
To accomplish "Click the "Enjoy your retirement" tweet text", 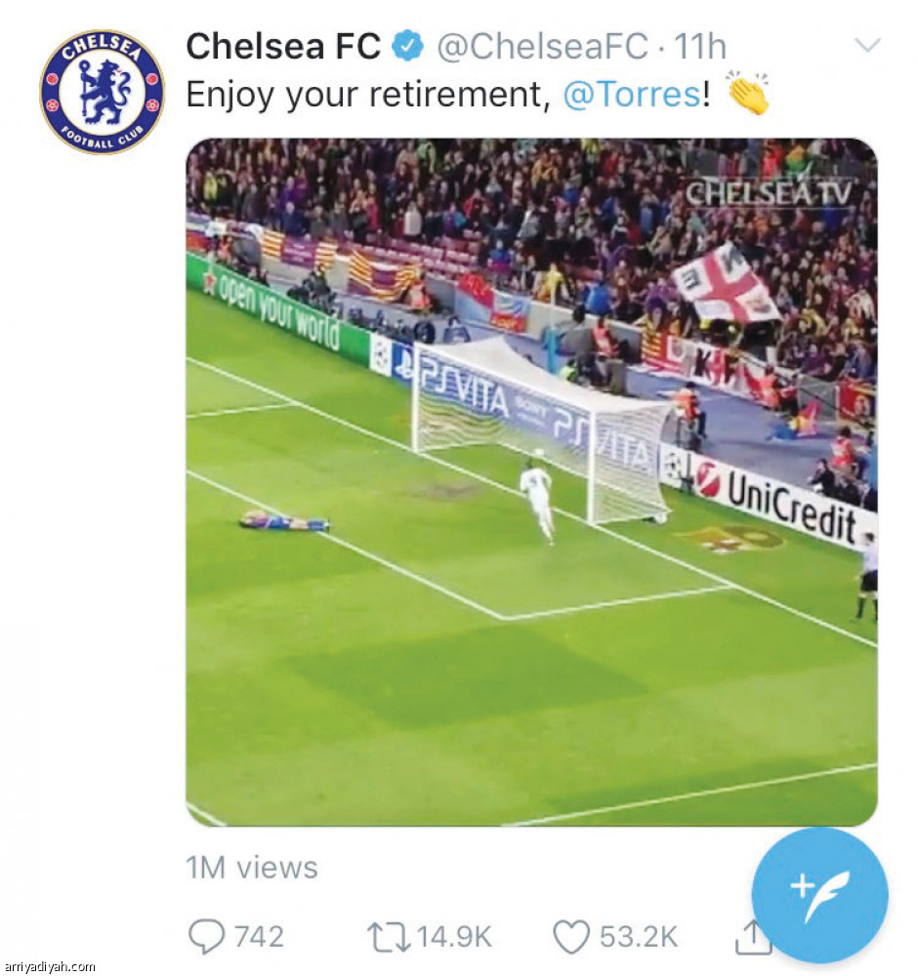I will click(x=363, y=95).
